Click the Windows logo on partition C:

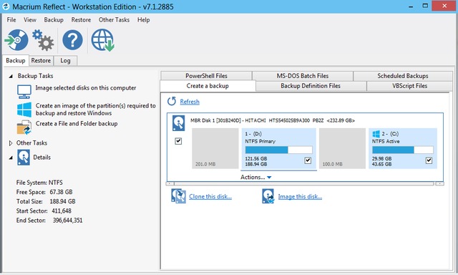click(x=376, y=134)
